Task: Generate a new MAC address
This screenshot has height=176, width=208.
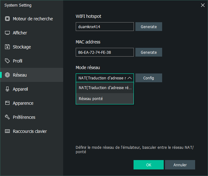Action: pyautogui.click(x=149, y=52)
